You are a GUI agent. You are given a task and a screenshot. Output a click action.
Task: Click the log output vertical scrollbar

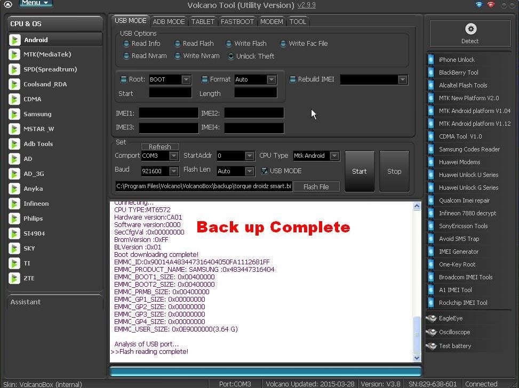click(417, 281)
